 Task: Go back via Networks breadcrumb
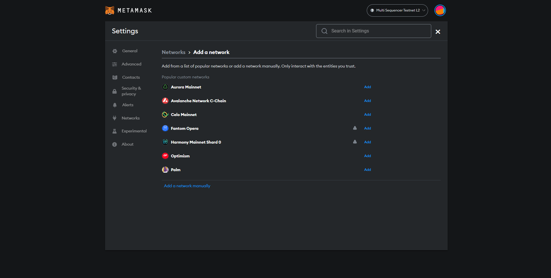[x=174, y=52]
